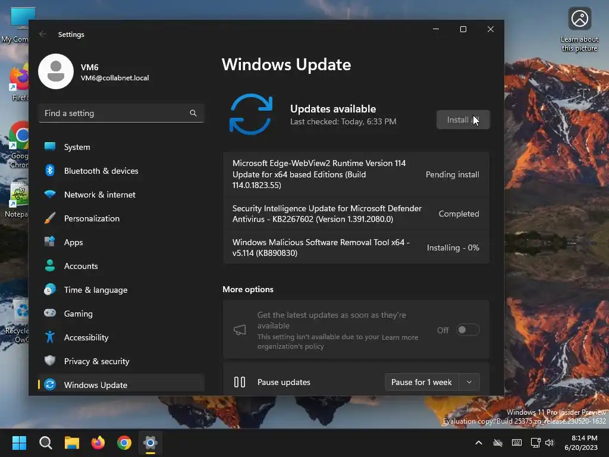Click the Settings window title text
609x457 pixels.
[71, 35]
